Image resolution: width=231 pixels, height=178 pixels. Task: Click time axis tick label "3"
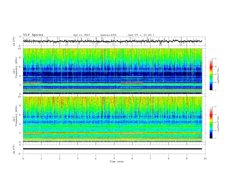[78, 159]
